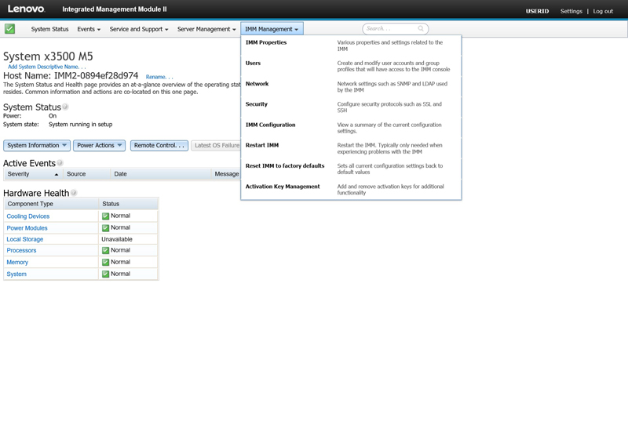Click the Status column header

[128, 204]
